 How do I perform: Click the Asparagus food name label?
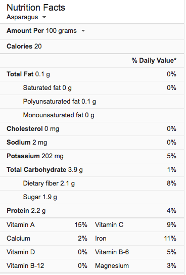tap(22, 17)
